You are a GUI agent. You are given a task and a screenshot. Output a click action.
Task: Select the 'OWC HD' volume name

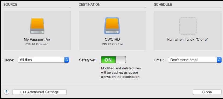point(112,39)
